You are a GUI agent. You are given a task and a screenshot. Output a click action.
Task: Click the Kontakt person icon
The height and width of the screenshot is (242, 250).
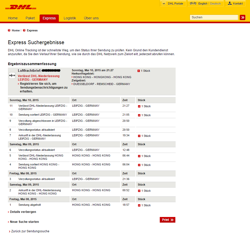(x=230, y=4)
